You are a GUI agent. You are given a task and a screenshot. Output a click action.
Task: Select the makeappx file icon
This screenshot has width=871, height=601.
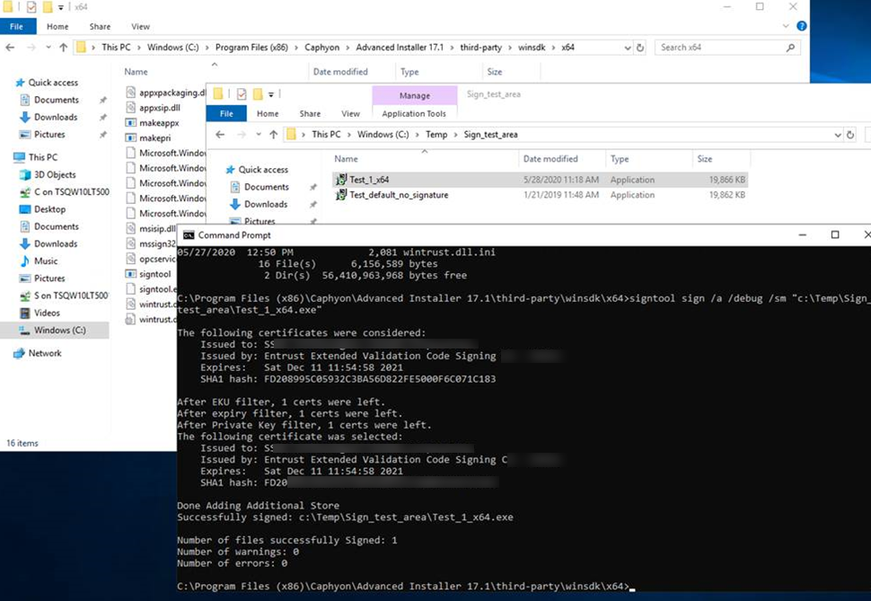[130, 123]
